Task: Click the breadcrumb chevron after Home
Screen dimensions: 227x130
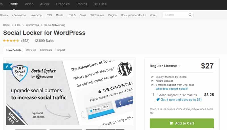Action: point(12,25)
